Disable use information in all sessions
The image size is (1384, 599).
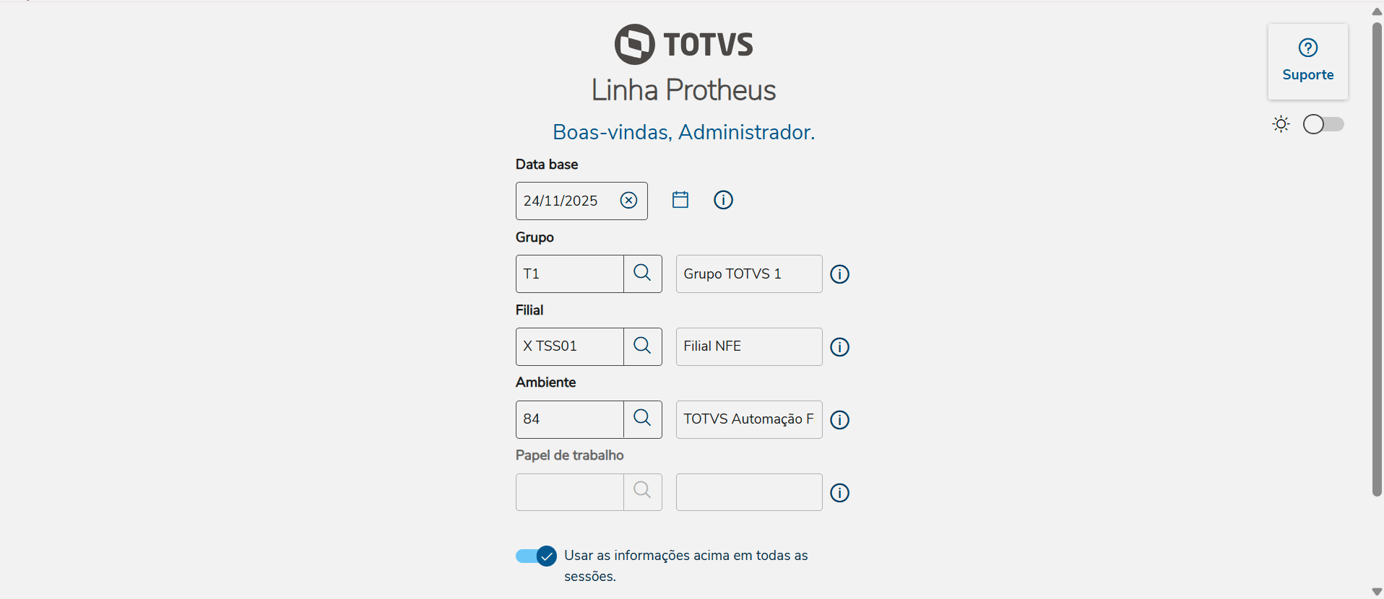click(536, 556)
